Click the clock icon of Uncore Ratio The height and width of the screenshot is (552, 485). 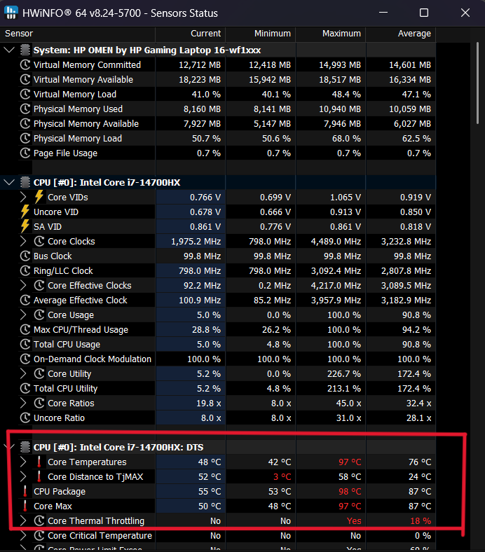tap(25, 418)
